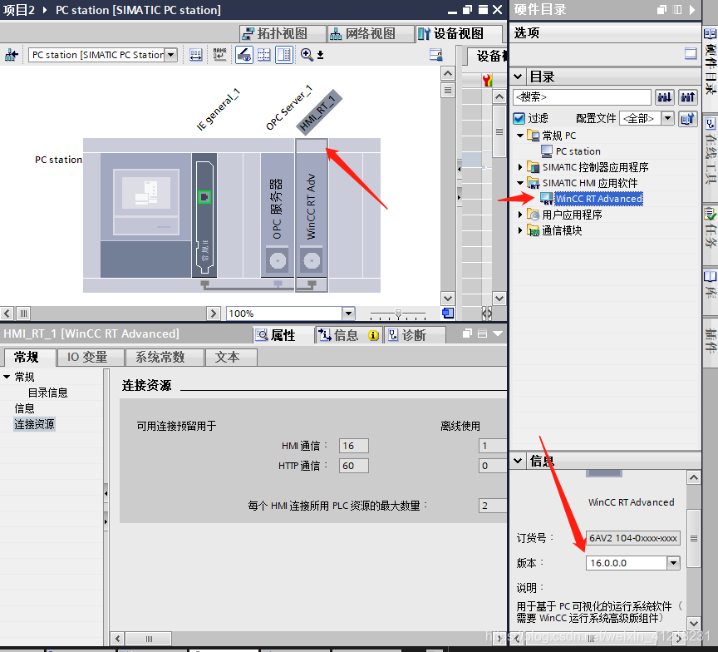Open the 信息 inspector tab
The image size is (718, 652).
(x=348, y=335)
